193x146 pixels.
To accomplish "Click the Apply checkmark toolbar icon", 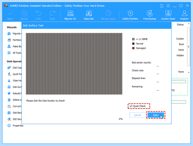I will (10, 14).
